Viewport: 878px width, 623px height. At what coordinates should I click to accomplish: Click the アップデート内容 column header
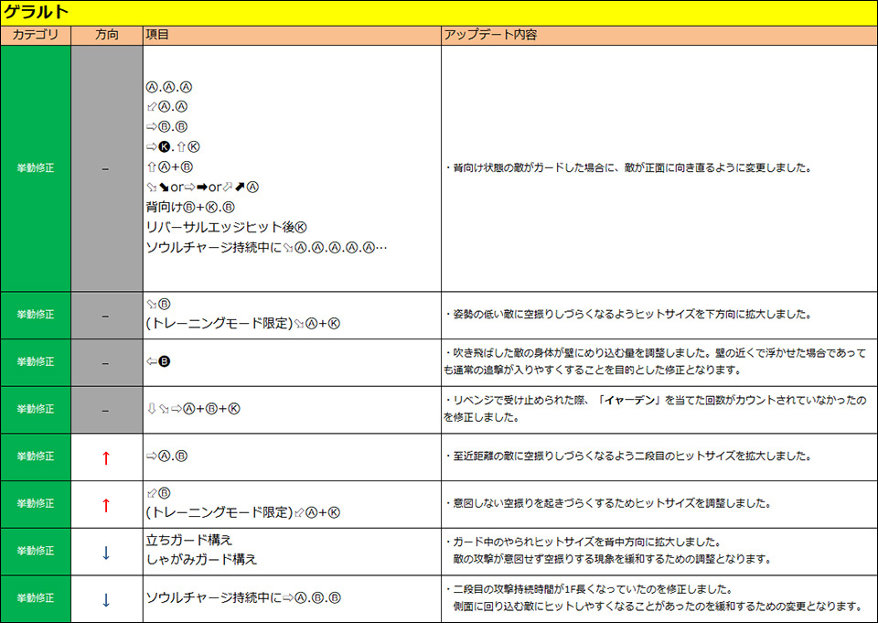coord(489,35)
